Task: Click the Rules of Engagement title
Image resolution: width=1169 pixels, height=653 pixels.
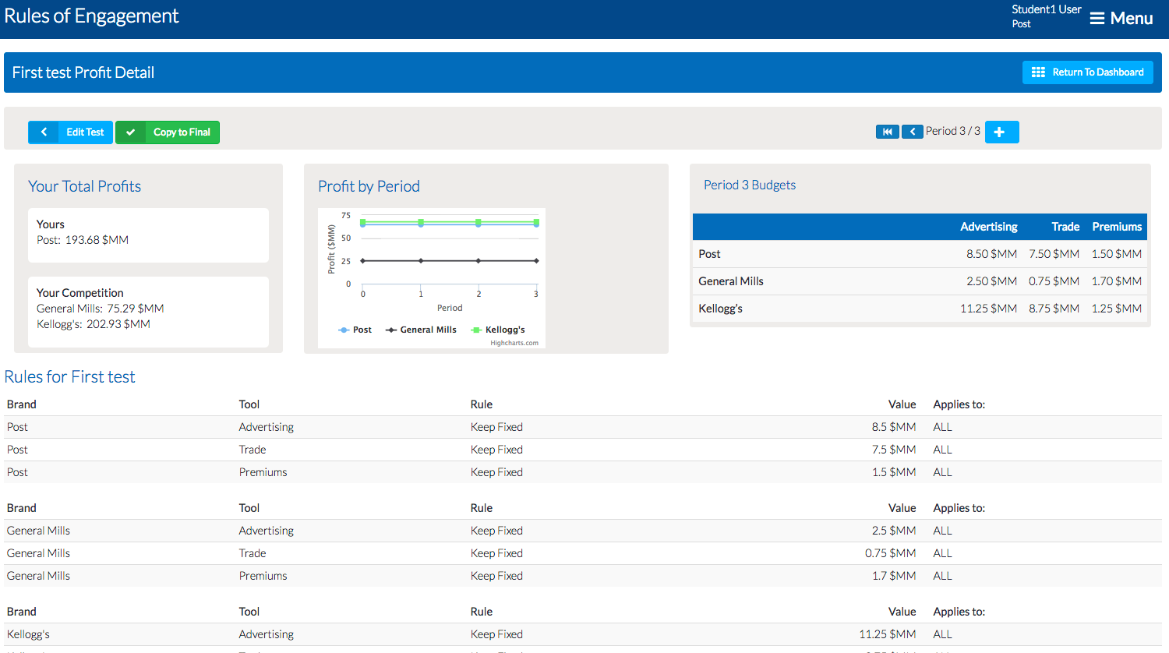Action: pos(92,16)
